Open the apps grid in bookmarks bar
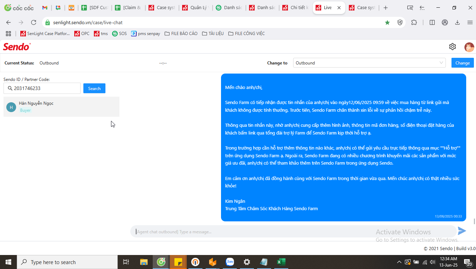The image size is (476, 269). pyautogui.click(x=8, y=34)
